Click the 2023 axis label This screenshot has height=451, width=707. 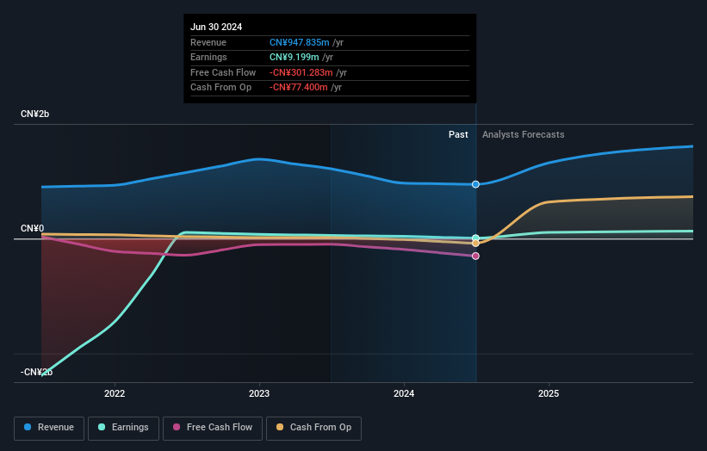coord(259,394)
